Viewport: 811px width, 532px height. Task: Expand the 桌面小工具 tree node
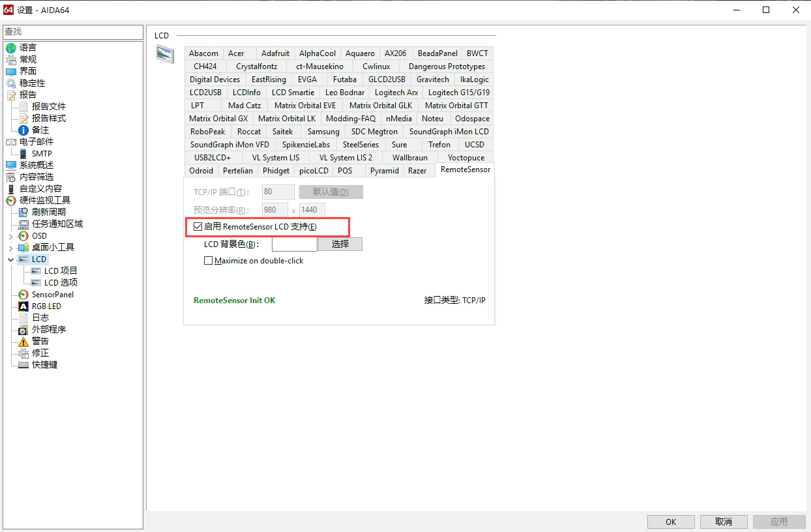click(10, 247)
